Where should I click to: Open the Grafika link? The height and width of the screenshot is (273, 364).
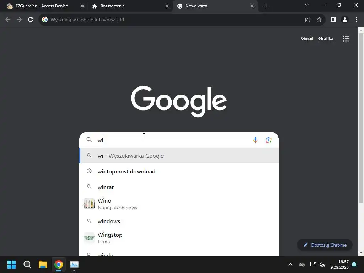coord(326,38)
